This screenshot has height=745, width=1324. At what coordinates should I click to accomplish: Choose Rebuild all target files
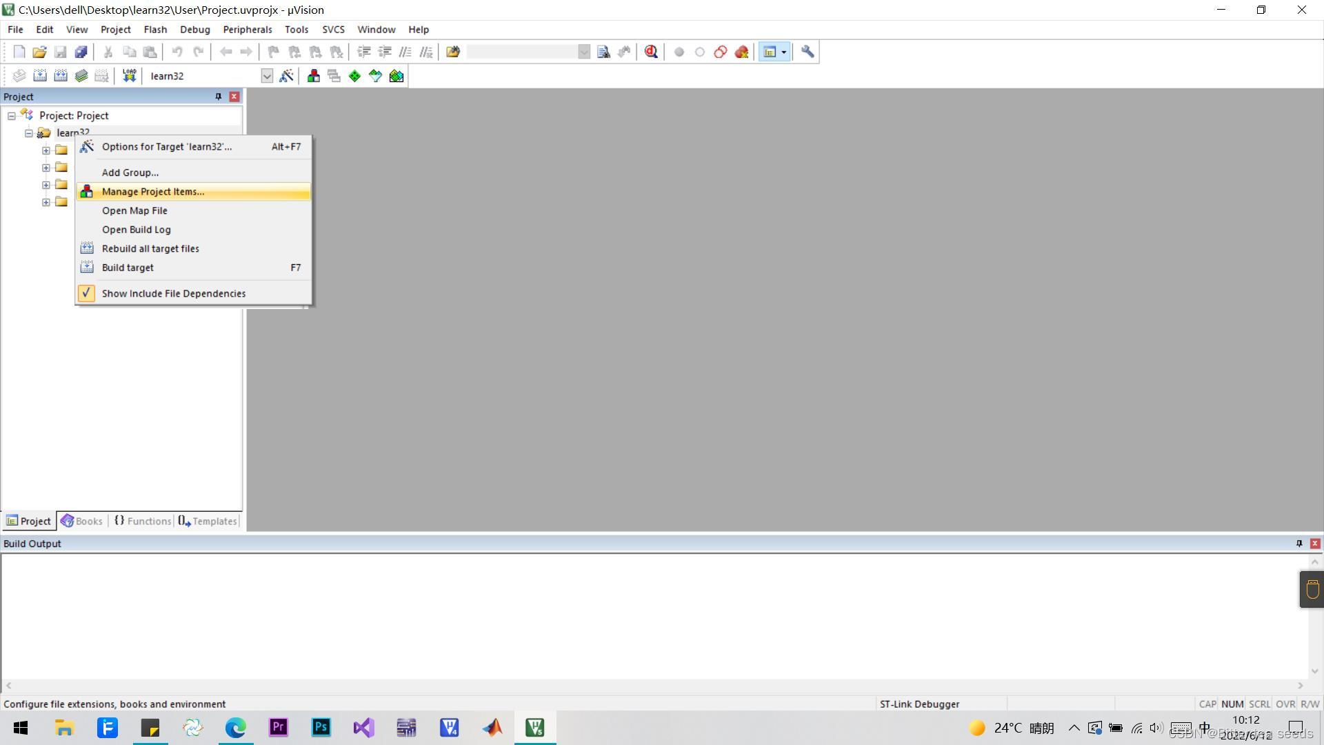click(150, 248)
